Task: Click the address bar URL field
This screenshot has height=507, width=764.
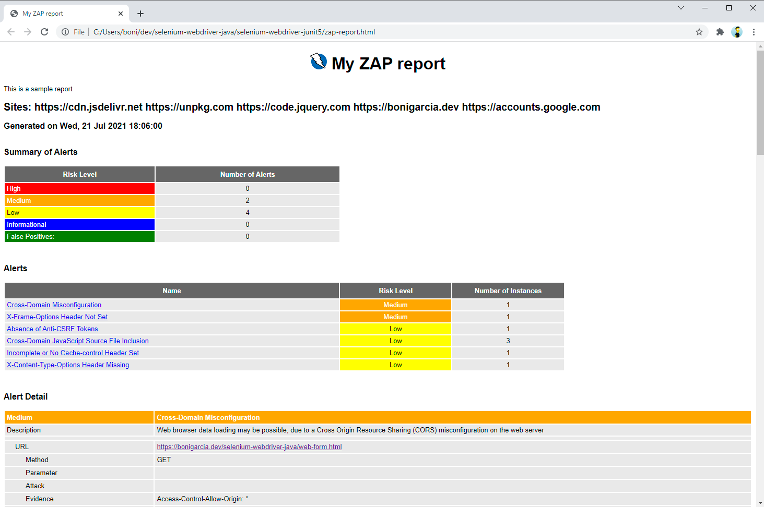Action: click(x=366, y=32)
